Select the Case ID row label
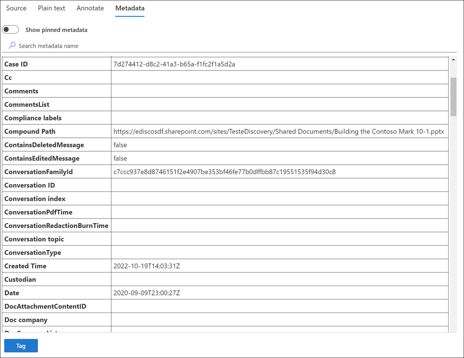 (x=16, y=64)
